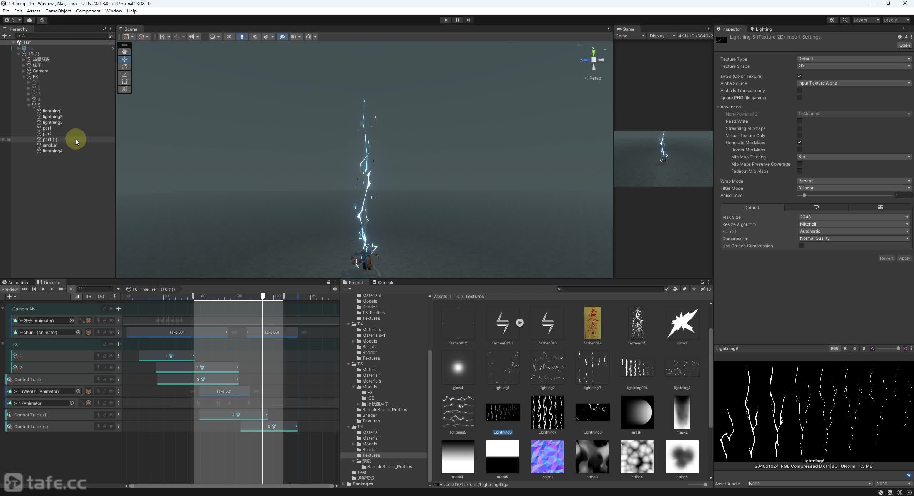Enable the Alpha Is Transparency checkbox
The image size is (914, 496).
pyautogui.click(x=799, y=90)
